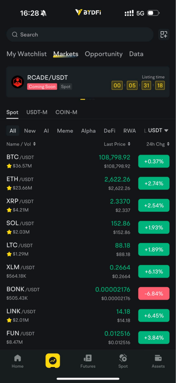This screenshot has width=176, height=383.
Task: Select the Meme category filter
Action: pyautogui.click(x=65, y=131)
